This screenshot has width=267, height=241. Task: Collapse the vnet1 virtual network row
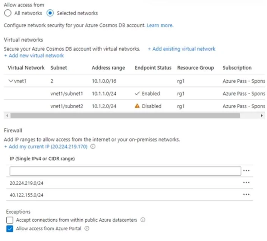coord(11,81)
